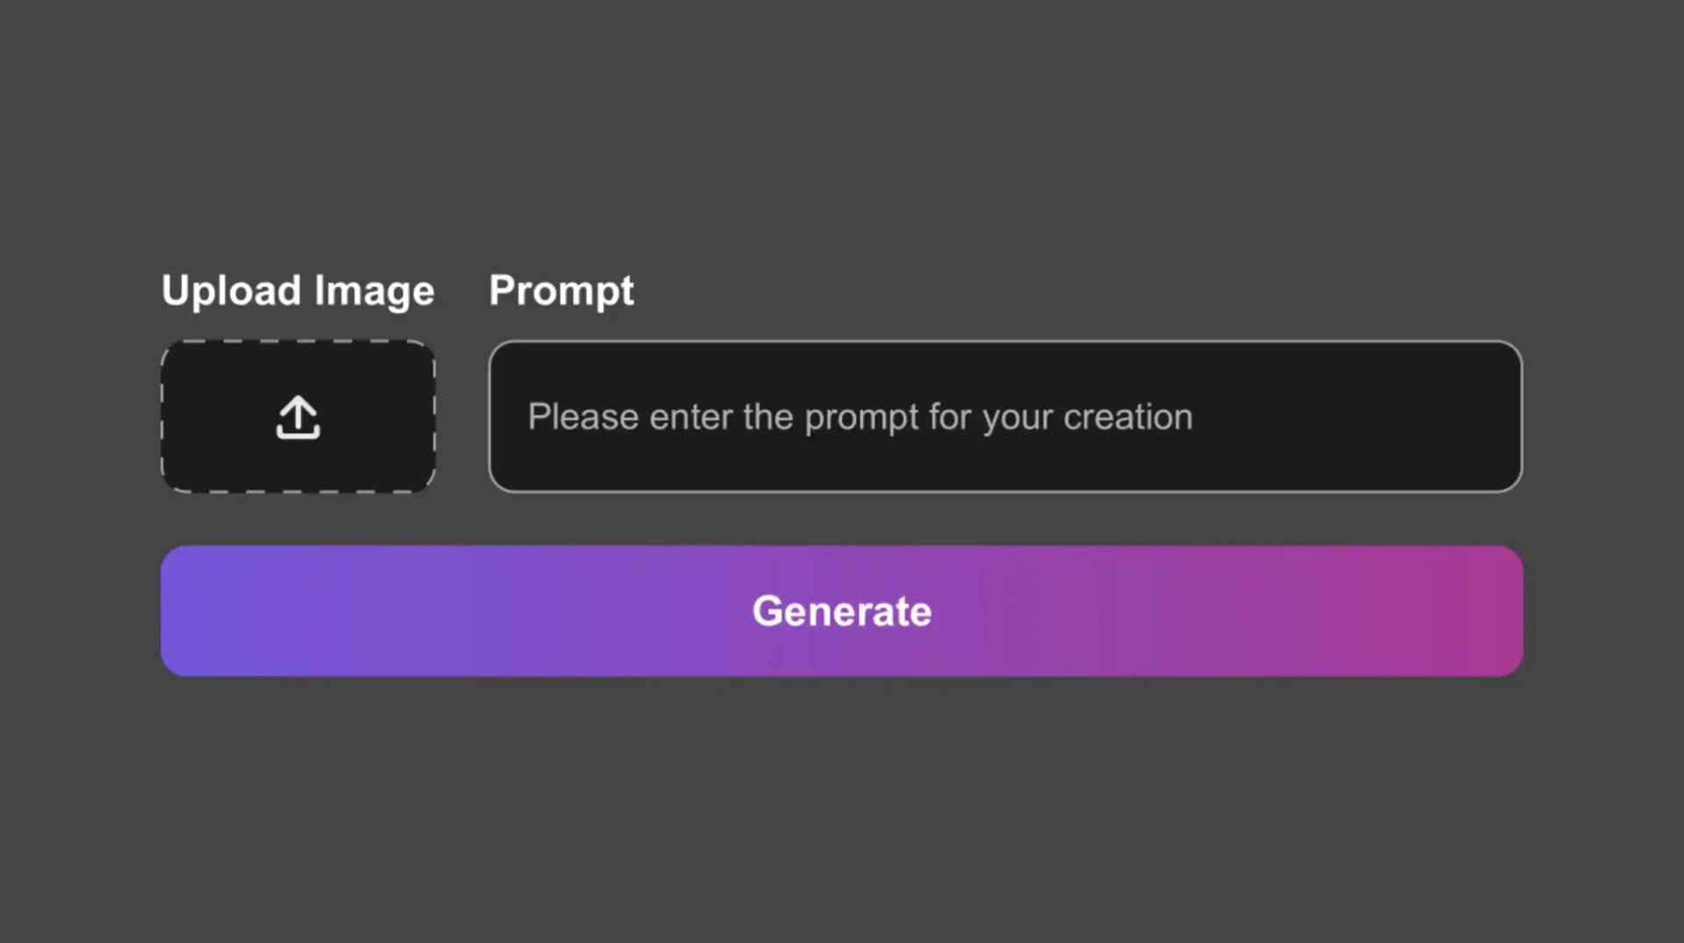Image resolution: width=1684 pixels, height=943 pixels.
Task: Select the upload tray icon with arrow
Action: [x=298, y=417]
